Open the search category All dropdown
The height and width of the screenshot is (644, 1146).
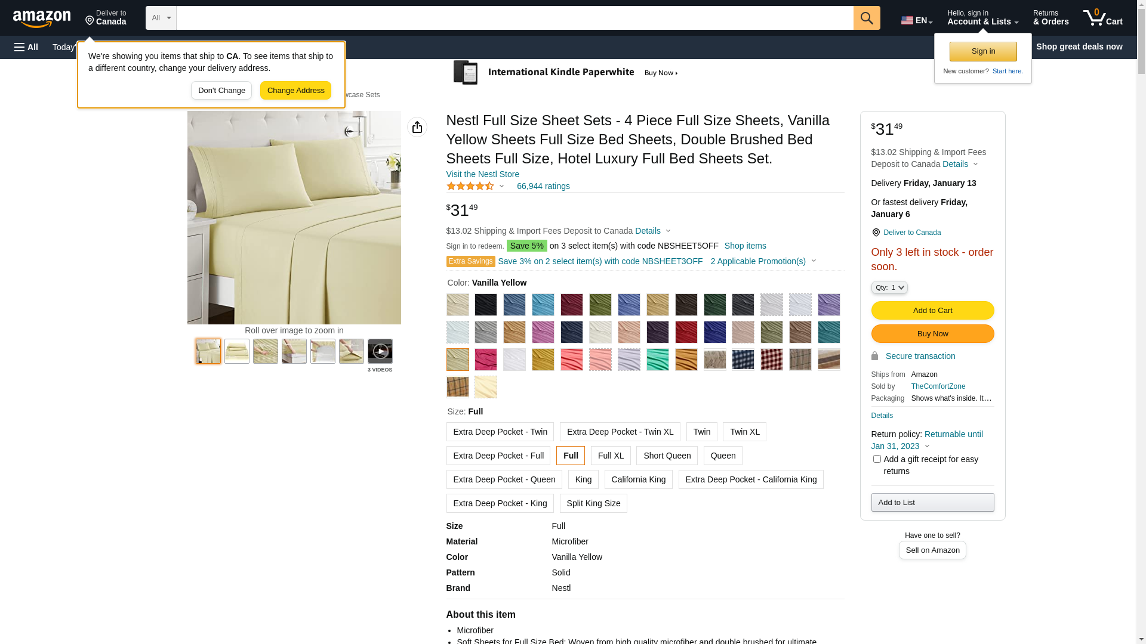161,18
